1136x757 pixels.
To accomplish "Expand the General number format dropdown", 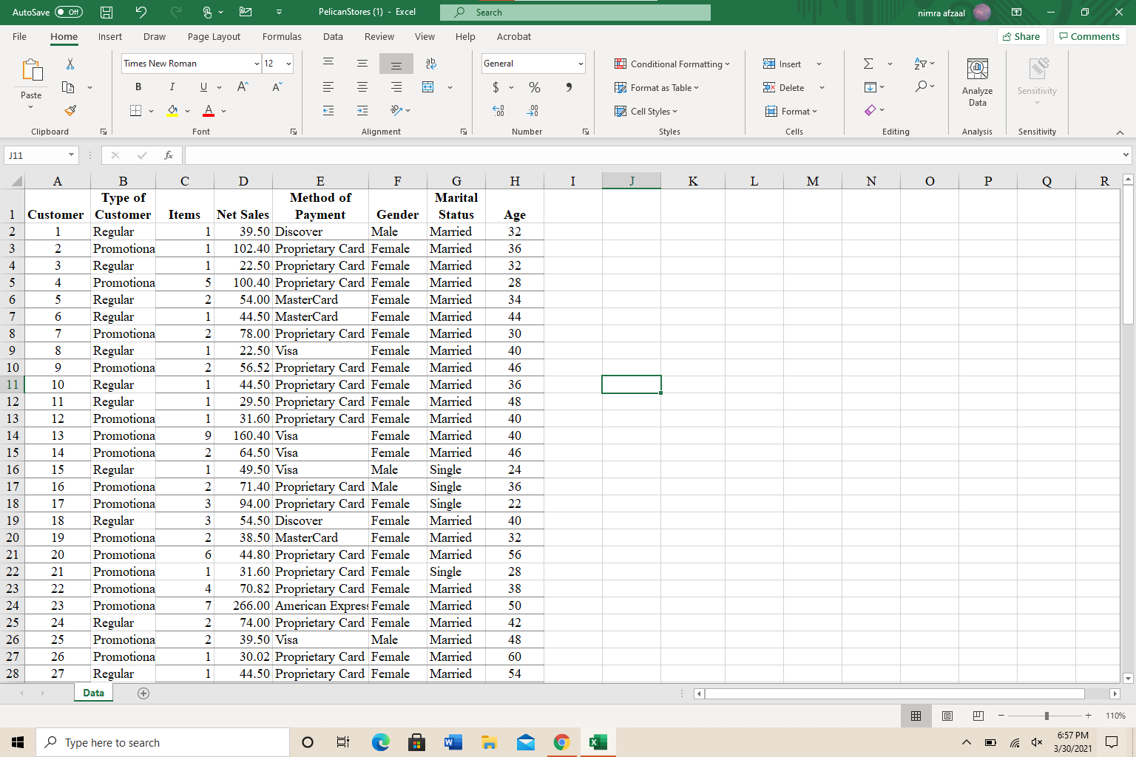I will [x=580, y=64].
